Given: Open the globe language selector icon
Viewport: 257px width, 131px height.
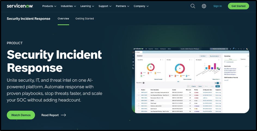Looking at the screenshot, I should click(x=204, y=6).
